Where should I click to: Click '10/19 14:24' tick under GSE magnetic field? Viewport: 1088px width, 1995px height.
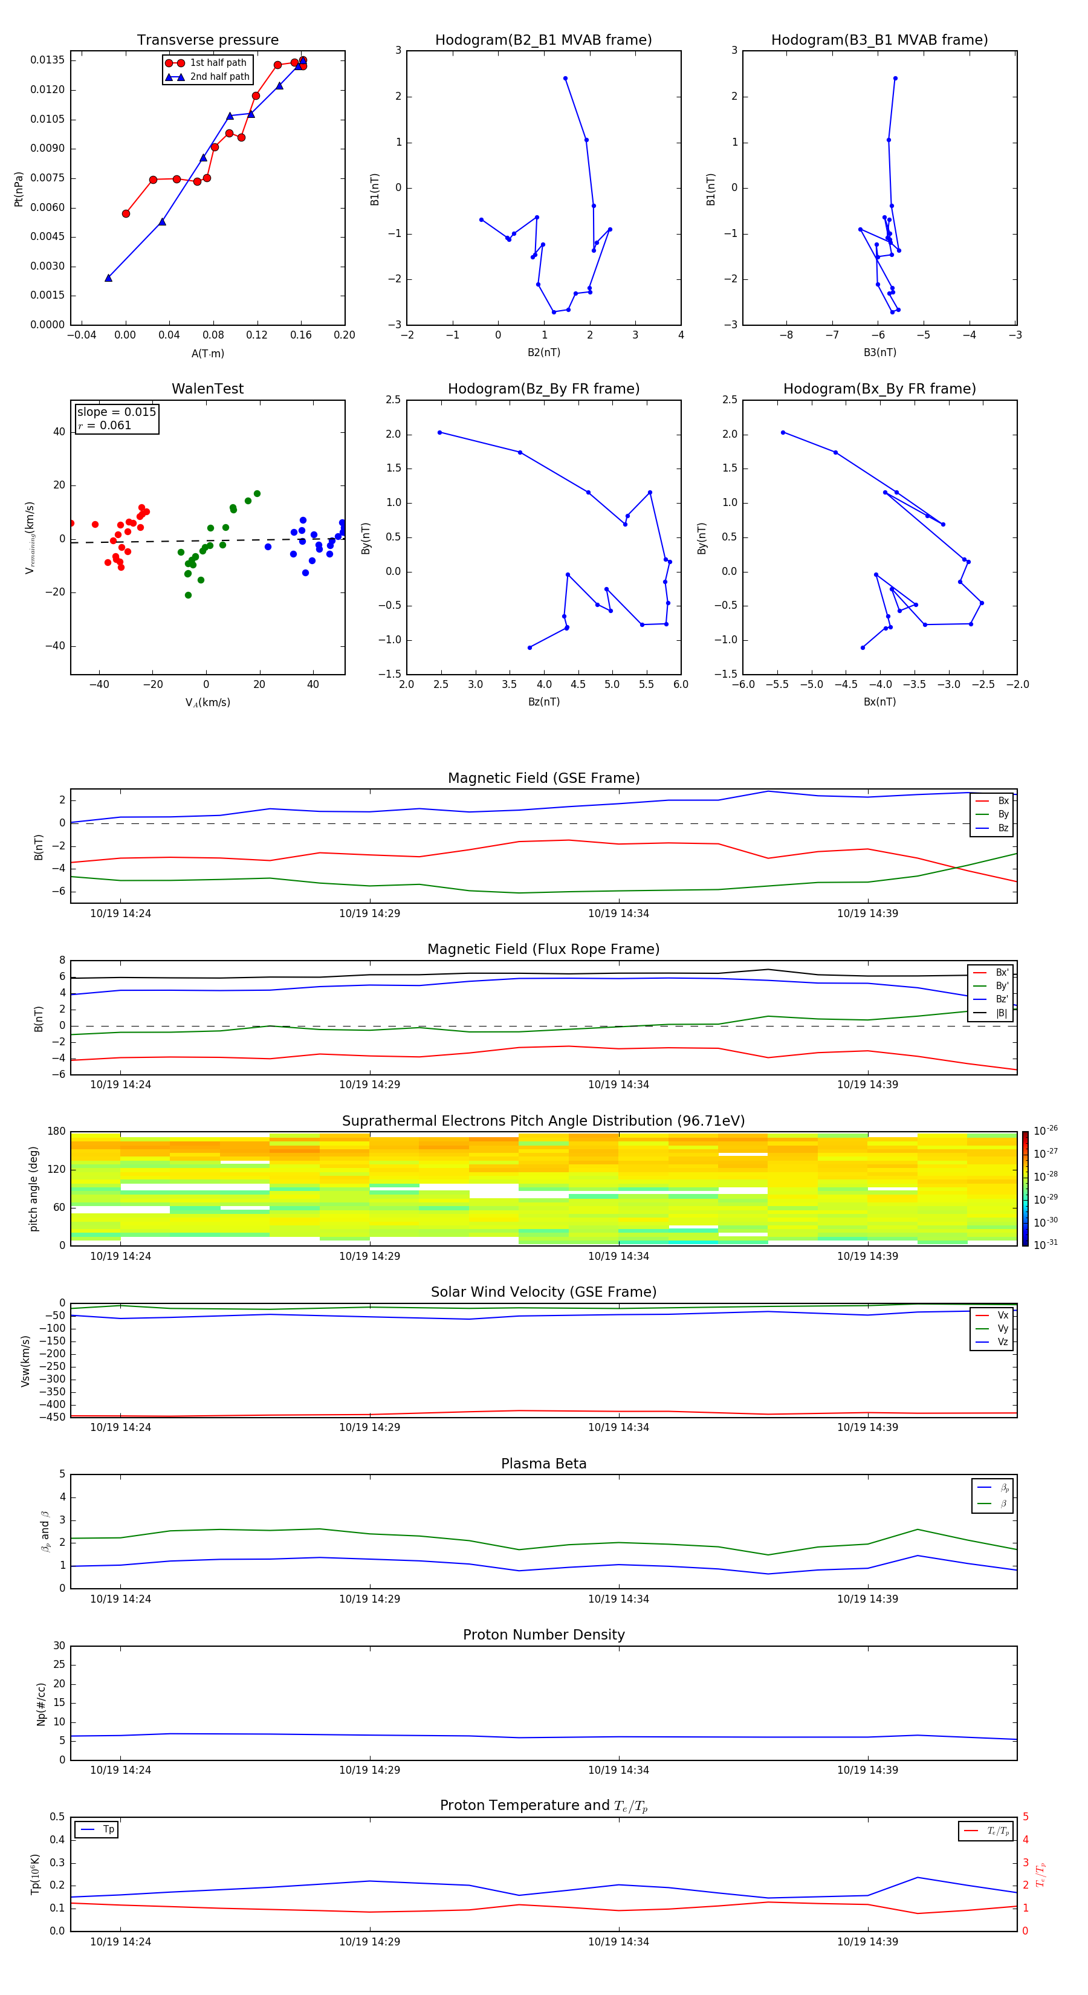[121, 914]
